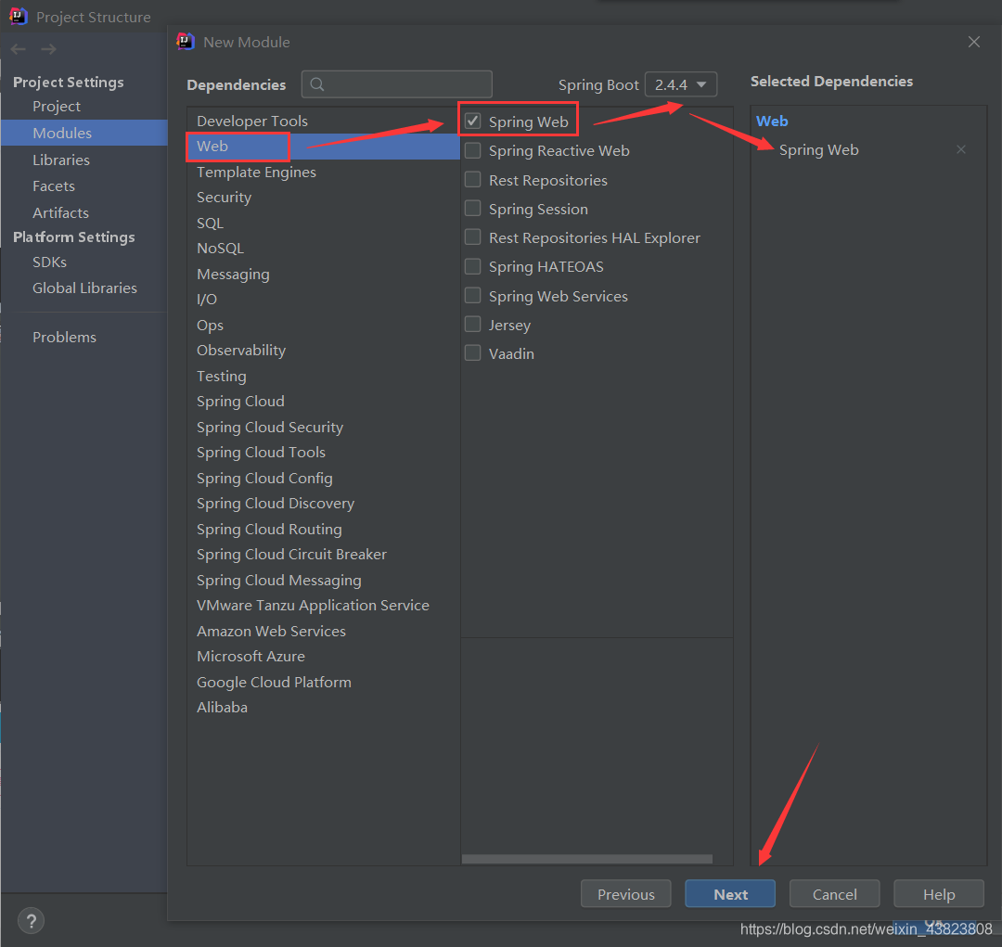Select Spring Cloud Tools category
The height and width of the screenshot is (947, 1002).
pos(324,453)
